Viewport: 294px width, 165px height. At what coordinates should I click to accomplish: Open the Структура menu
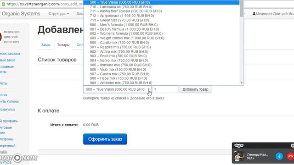point(59,14)
